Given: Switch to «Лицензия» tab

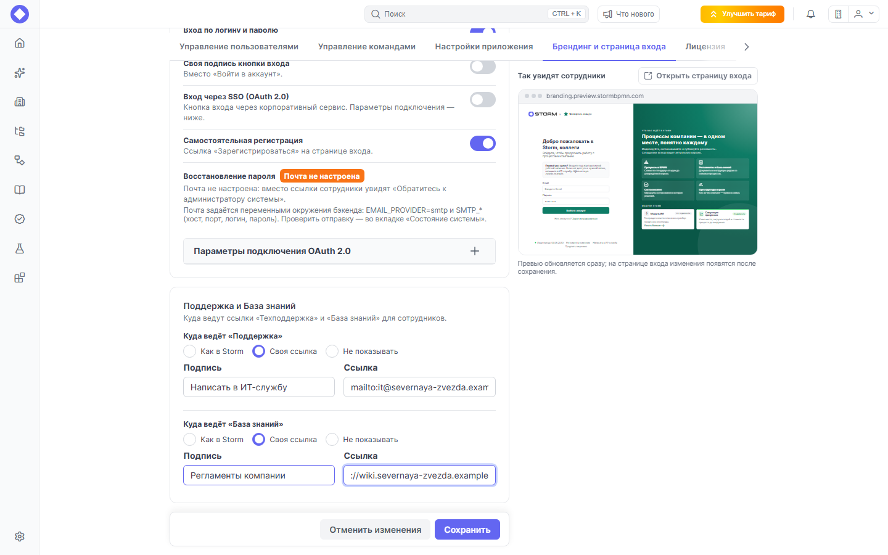Looking at the screenshot, I should [x=705, y=47].
